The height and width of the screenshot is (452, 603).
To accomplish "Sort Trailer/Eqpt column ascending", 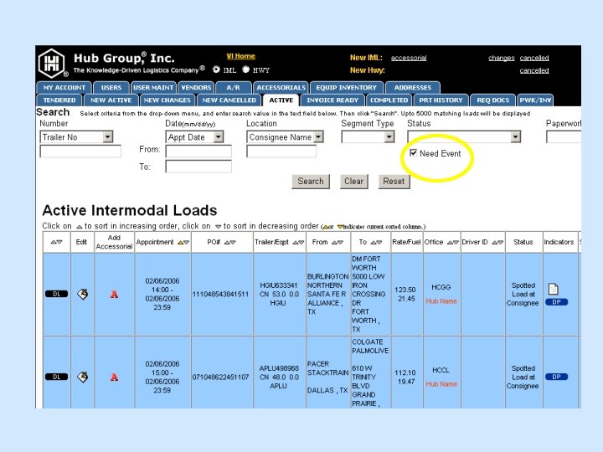I will click(296, 243).
